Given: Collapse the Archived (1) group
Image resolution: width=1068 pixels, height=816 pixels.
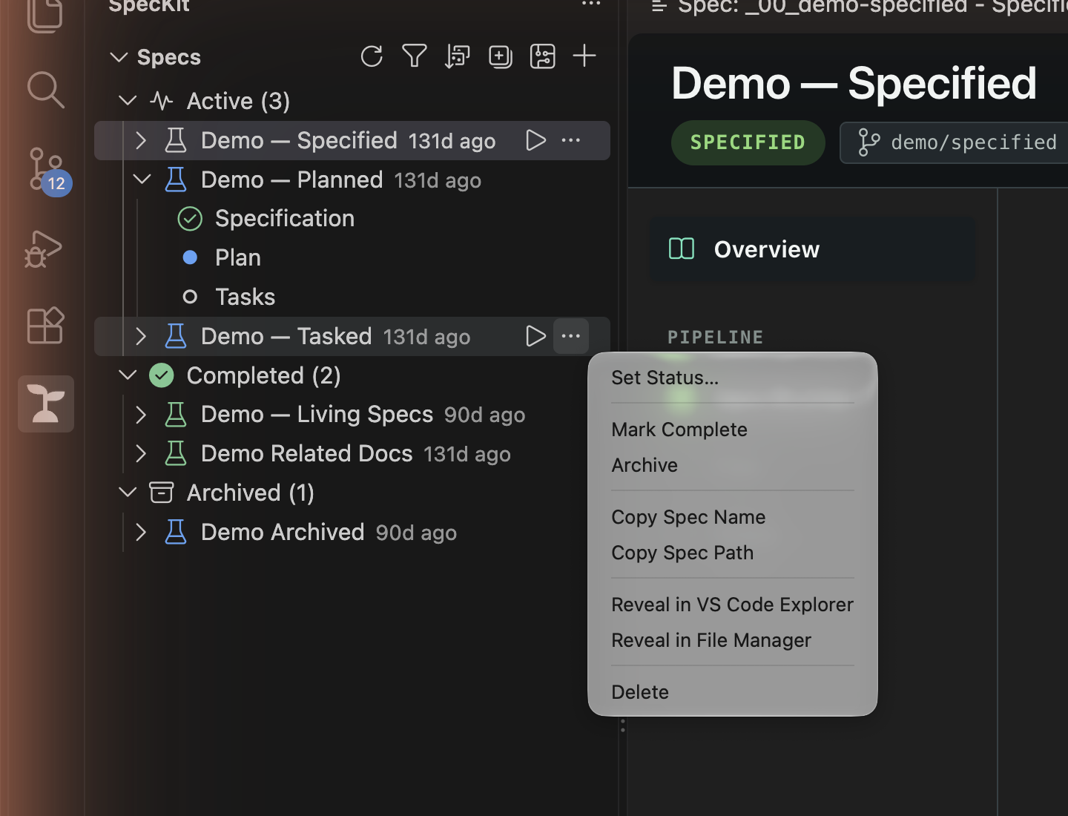Looking at the screenshot, I should click(128, 492).
